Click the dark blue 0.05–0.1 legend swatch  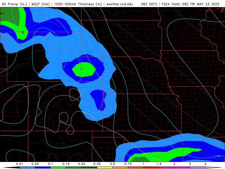click(43, 168)
